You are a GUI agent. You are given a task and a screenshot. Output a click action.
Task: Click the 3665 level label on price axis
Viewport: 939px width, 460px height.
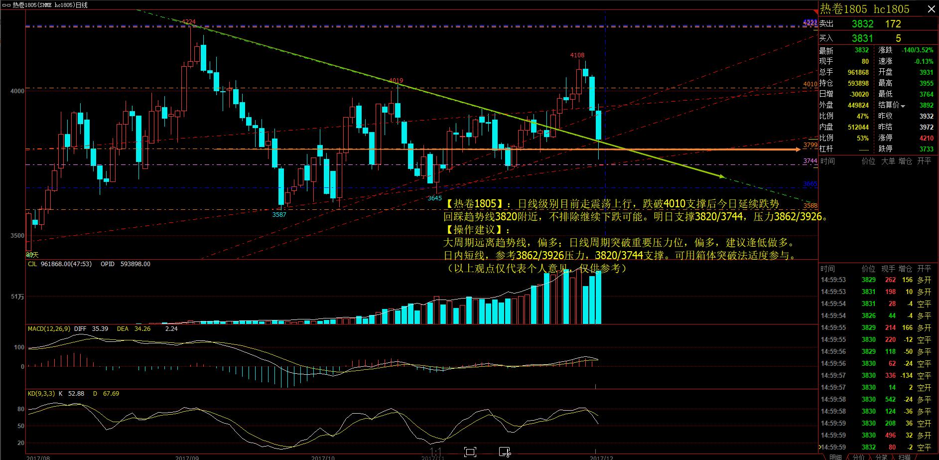point(810,184)
